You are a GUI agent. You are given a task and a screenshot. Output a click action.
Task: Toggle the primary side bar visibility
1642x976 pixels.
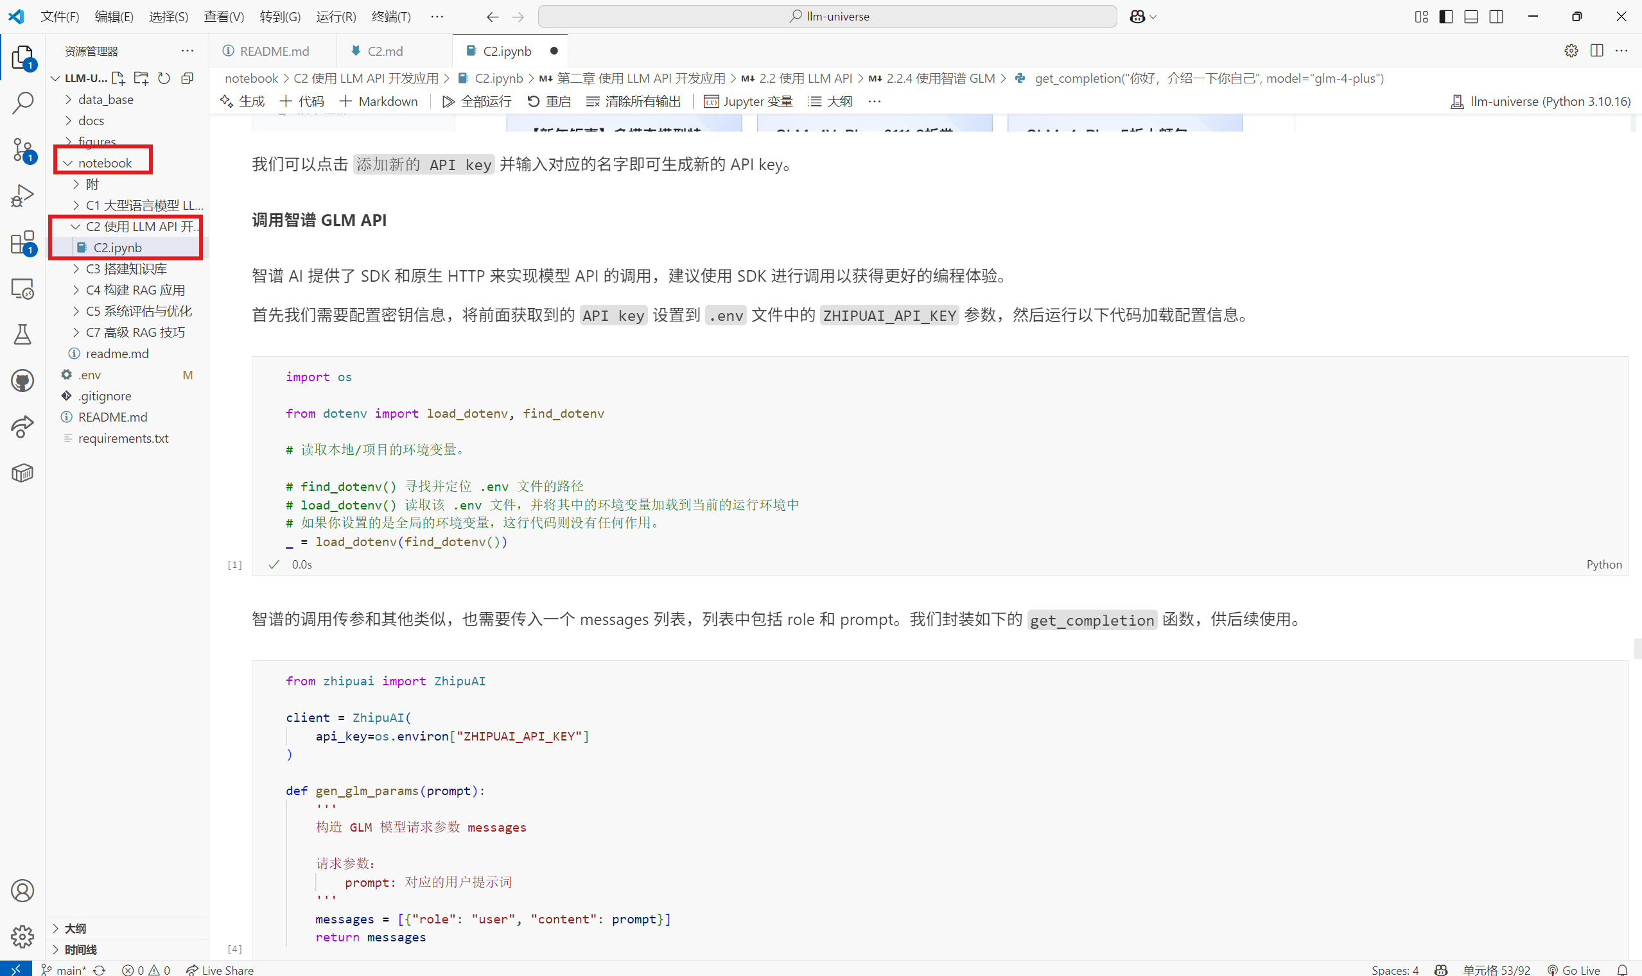pyautogui.click(x=1445, y=17)
